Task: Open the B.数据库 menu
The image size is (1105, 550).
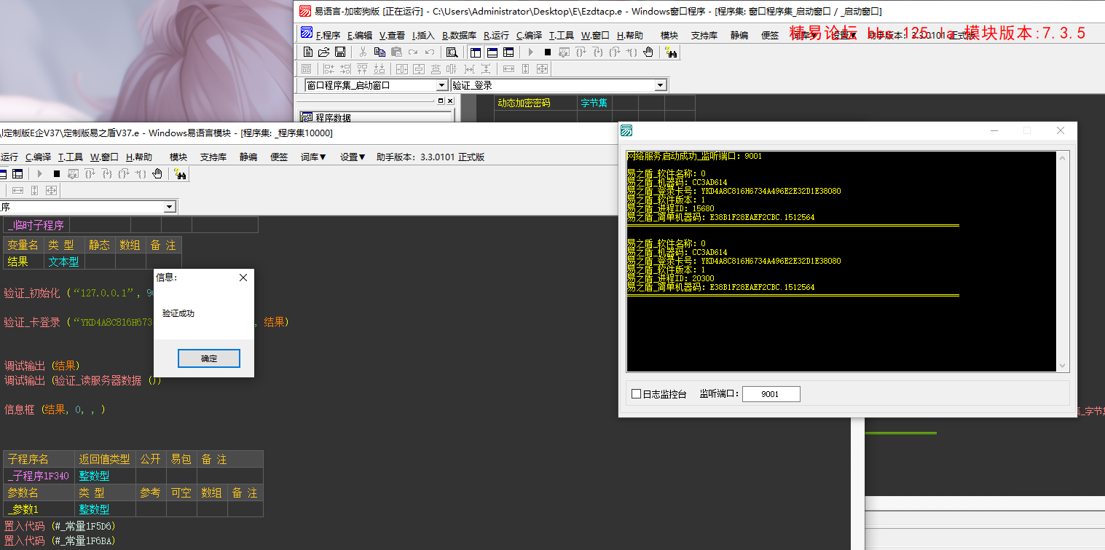Action: [x=459, y=35]
